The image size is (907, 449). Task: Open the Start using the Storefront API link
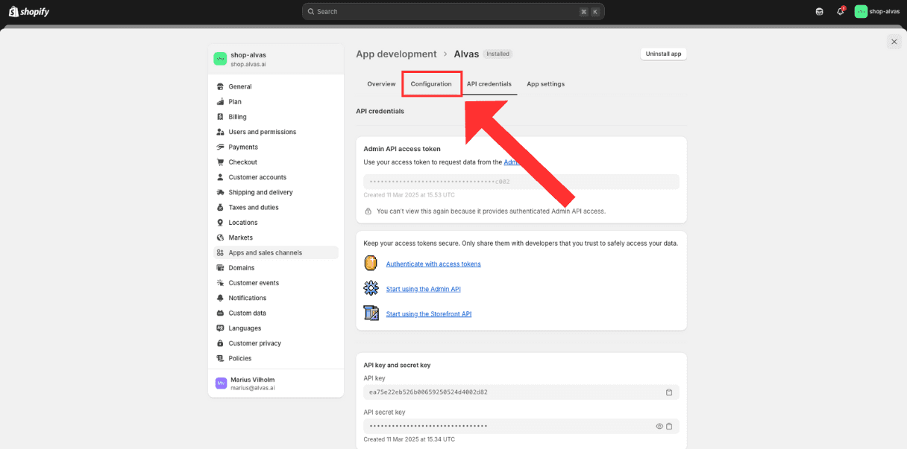click(x=429, y=314)
